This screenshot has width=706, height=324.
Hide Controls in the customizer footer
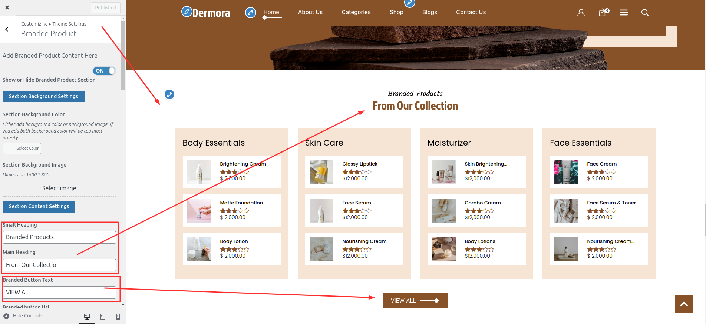23,316
